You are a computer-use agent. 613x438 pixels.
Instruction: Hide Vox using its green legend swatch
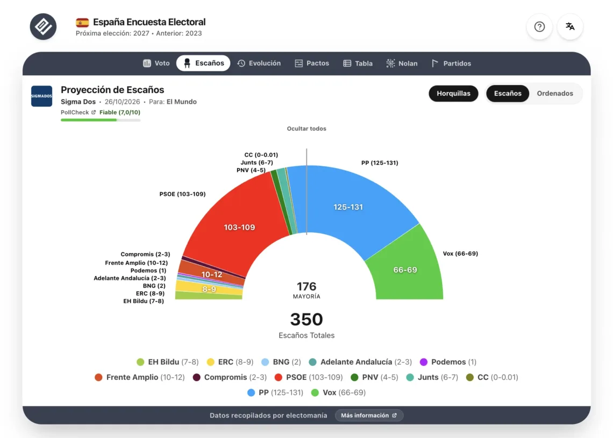tap(315, 393)
